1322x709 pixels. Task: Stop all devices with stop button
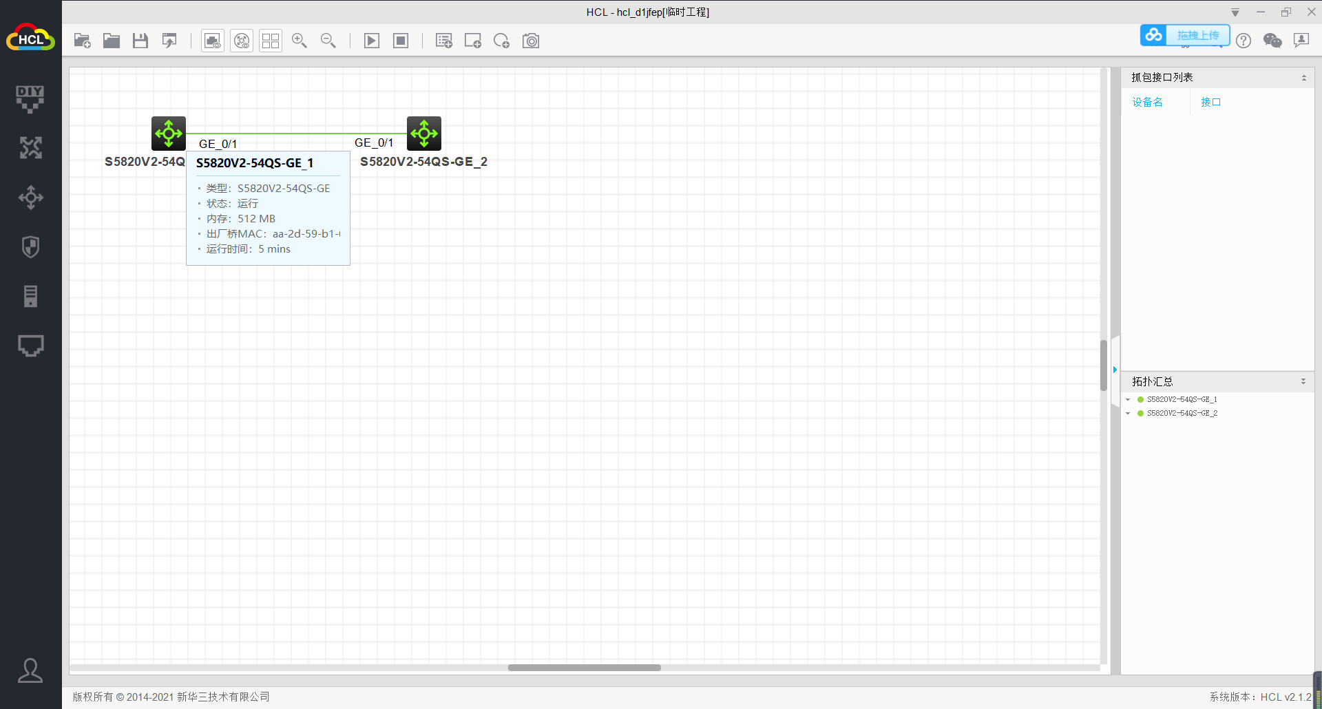(x=401, y=41)
